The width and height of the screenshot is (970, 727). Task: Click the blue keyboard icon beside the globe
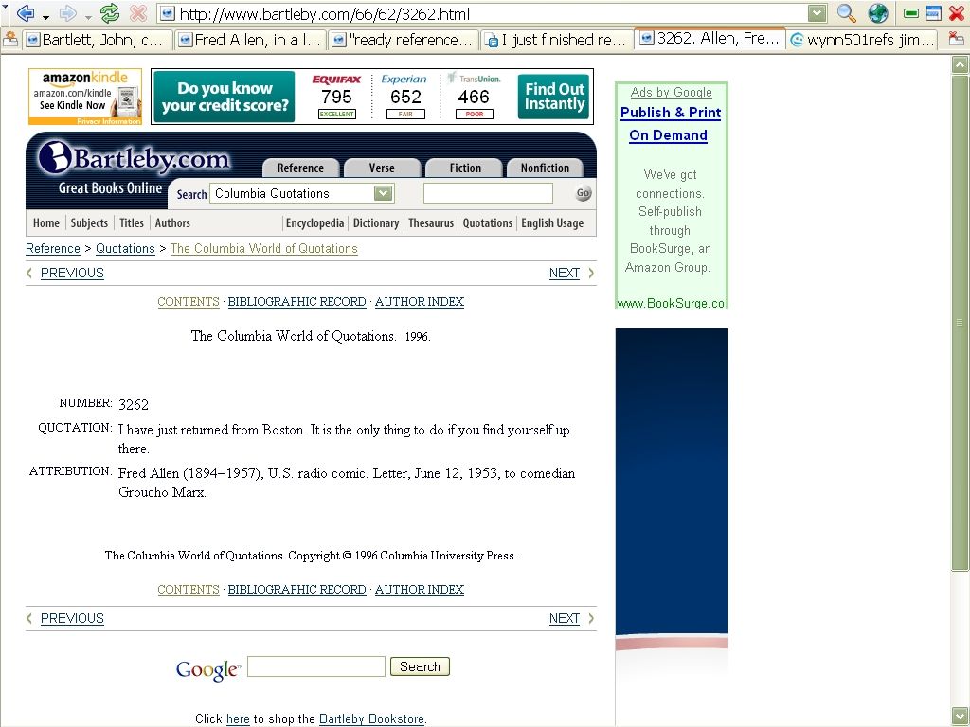(x=933, y=13)
